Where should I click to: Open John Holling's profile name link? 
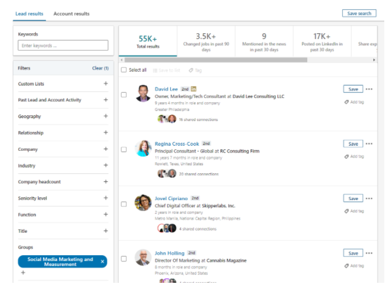(x=169, y=253)
